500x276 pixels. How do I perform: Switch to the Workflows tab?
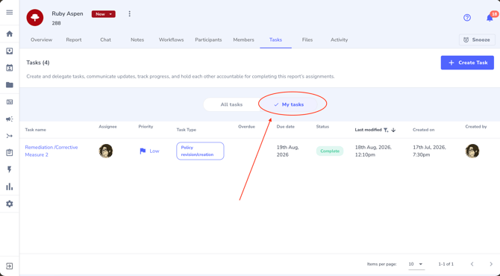pos(171,40)
